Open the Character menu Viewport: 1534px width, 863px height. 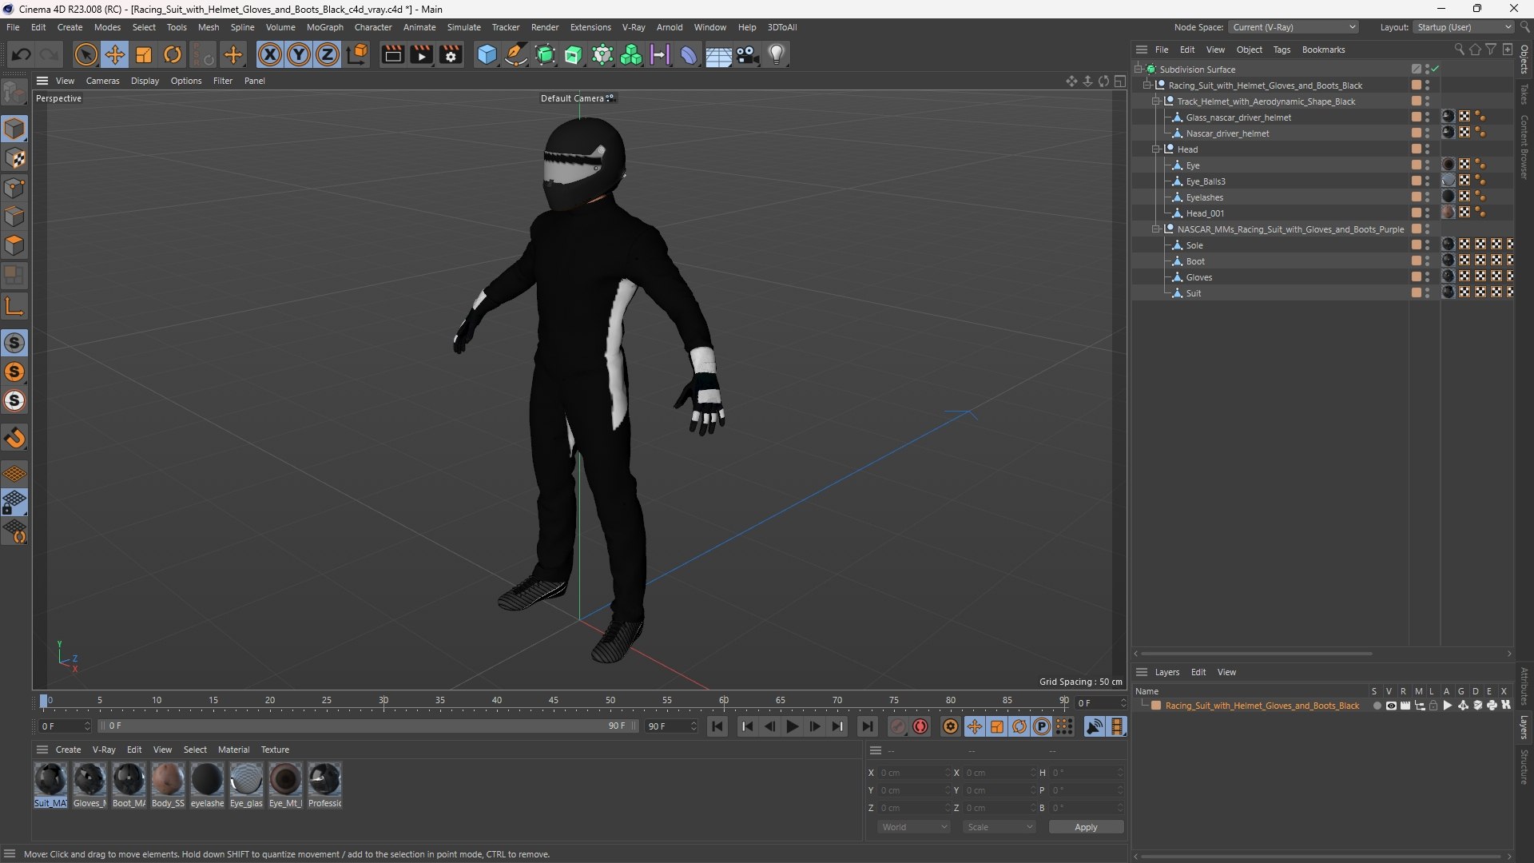(x=373, y=27)
